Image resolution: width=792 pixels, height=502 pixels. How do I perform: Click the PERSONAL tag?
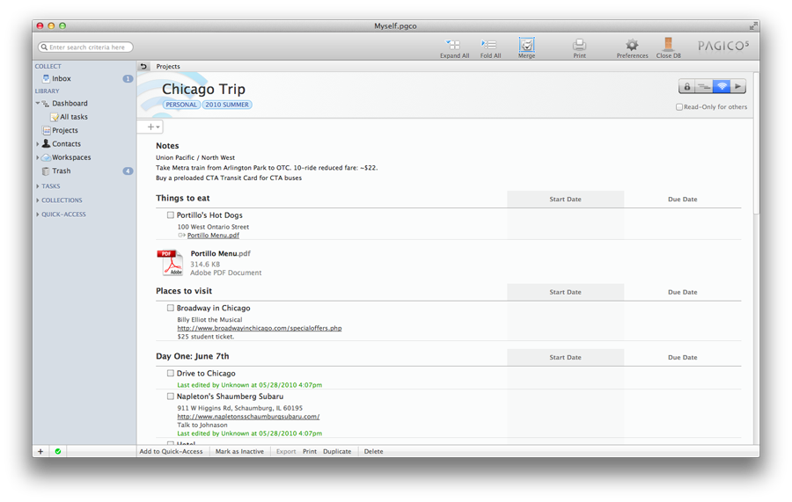click(x=181, y=105)
